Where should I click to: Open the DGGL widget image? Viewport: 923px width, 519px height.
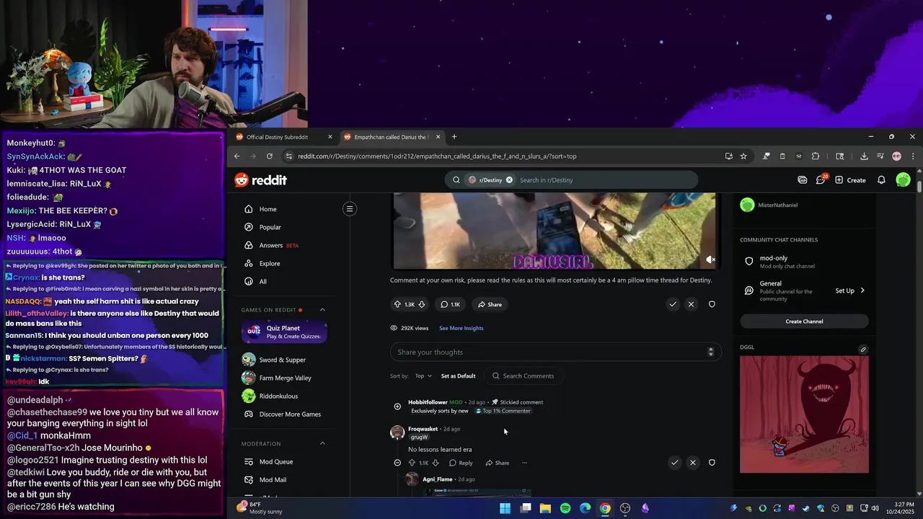(804, 414)
